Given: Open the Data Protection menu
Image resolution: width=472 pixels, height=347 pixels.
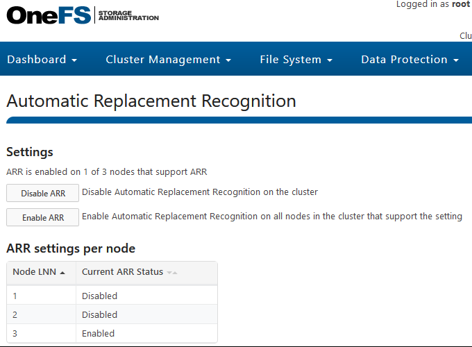Looking at the screenshot, I should tap(410, 59).
